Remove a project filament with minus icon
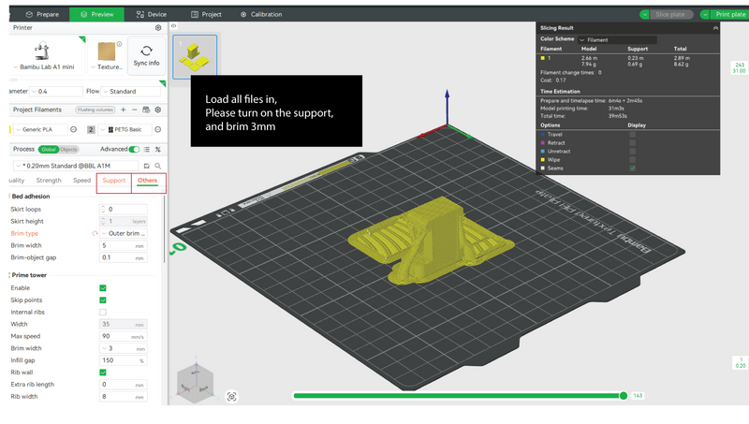 pos(135,110)
